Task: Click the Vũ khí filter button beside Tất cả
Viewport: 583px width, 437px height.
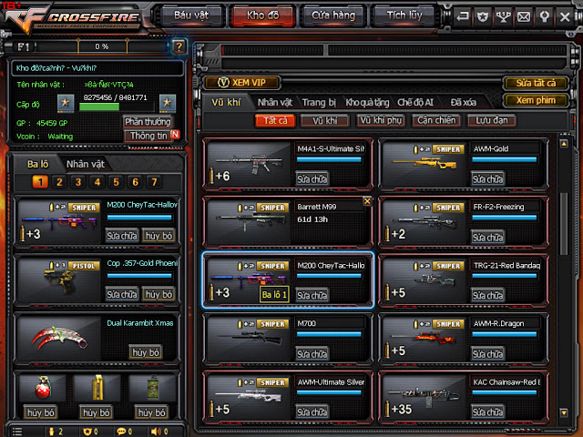Action: point(325,121)
